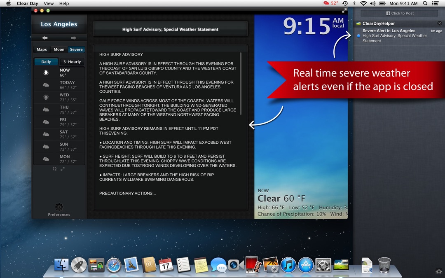The width and height of the screenshot is (445, 278).
Task: Select FRI 79°/57° forecast row
Action: [59, 122]
